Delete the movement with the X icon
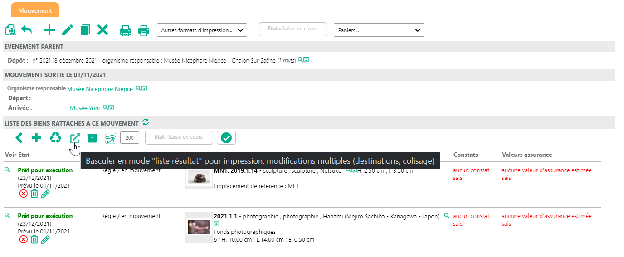The width and height of the screenshot is (624, 257). coord(103,30)
